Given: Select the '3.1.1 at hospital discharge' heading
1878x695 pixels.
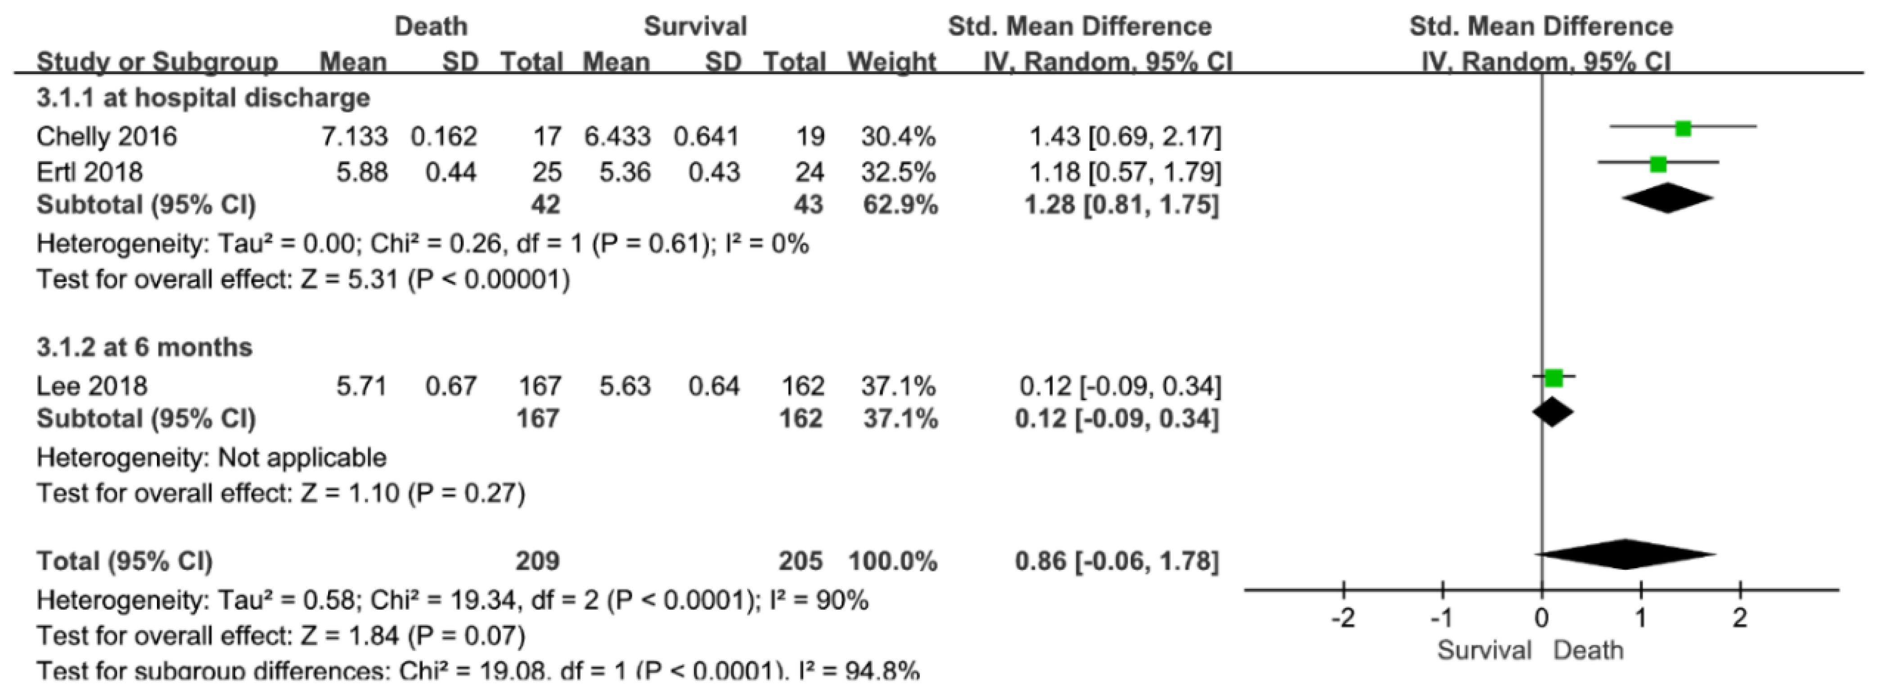Looking at the screenshot, I should (x=203, y=98).
